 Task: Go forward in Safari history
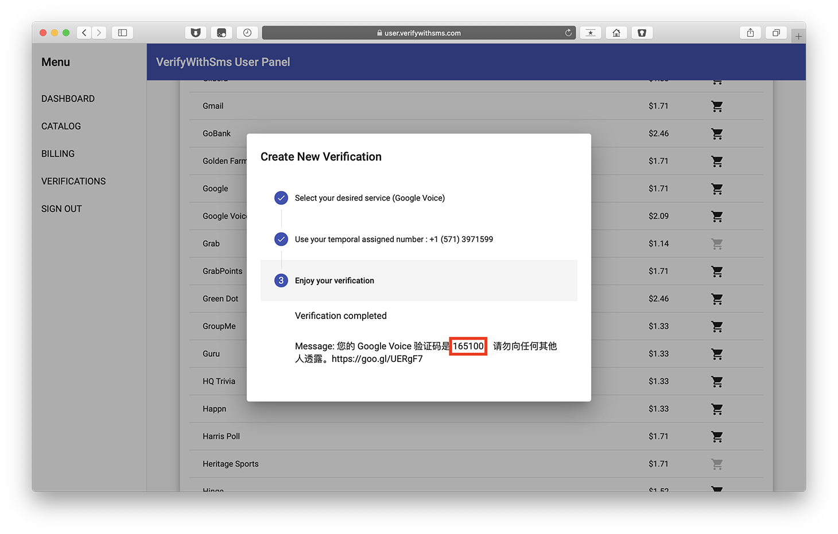tap(99, 33)
